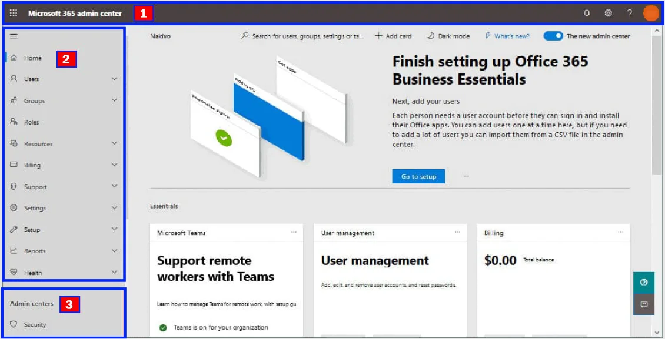Click Add card button

click(x=393, y=36)
